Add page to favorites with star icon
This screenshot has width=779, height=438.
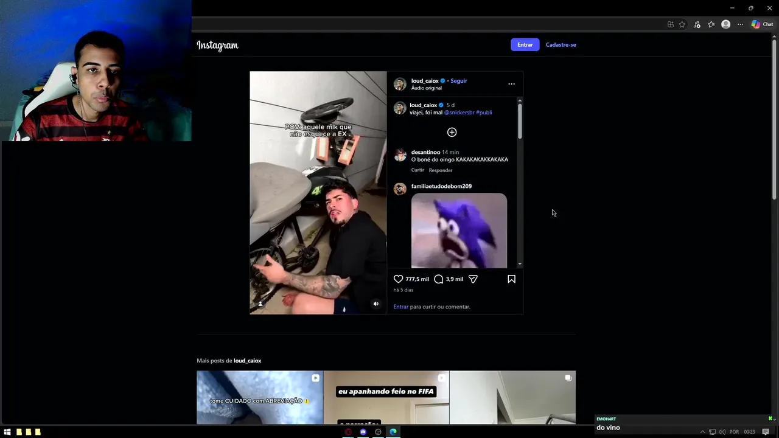[682, 24]
